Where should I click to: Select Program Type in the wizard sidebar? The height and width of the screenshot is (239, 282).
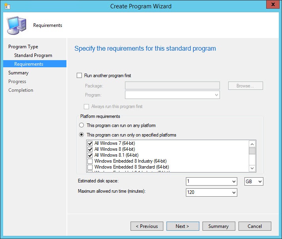tap(23, 47)
